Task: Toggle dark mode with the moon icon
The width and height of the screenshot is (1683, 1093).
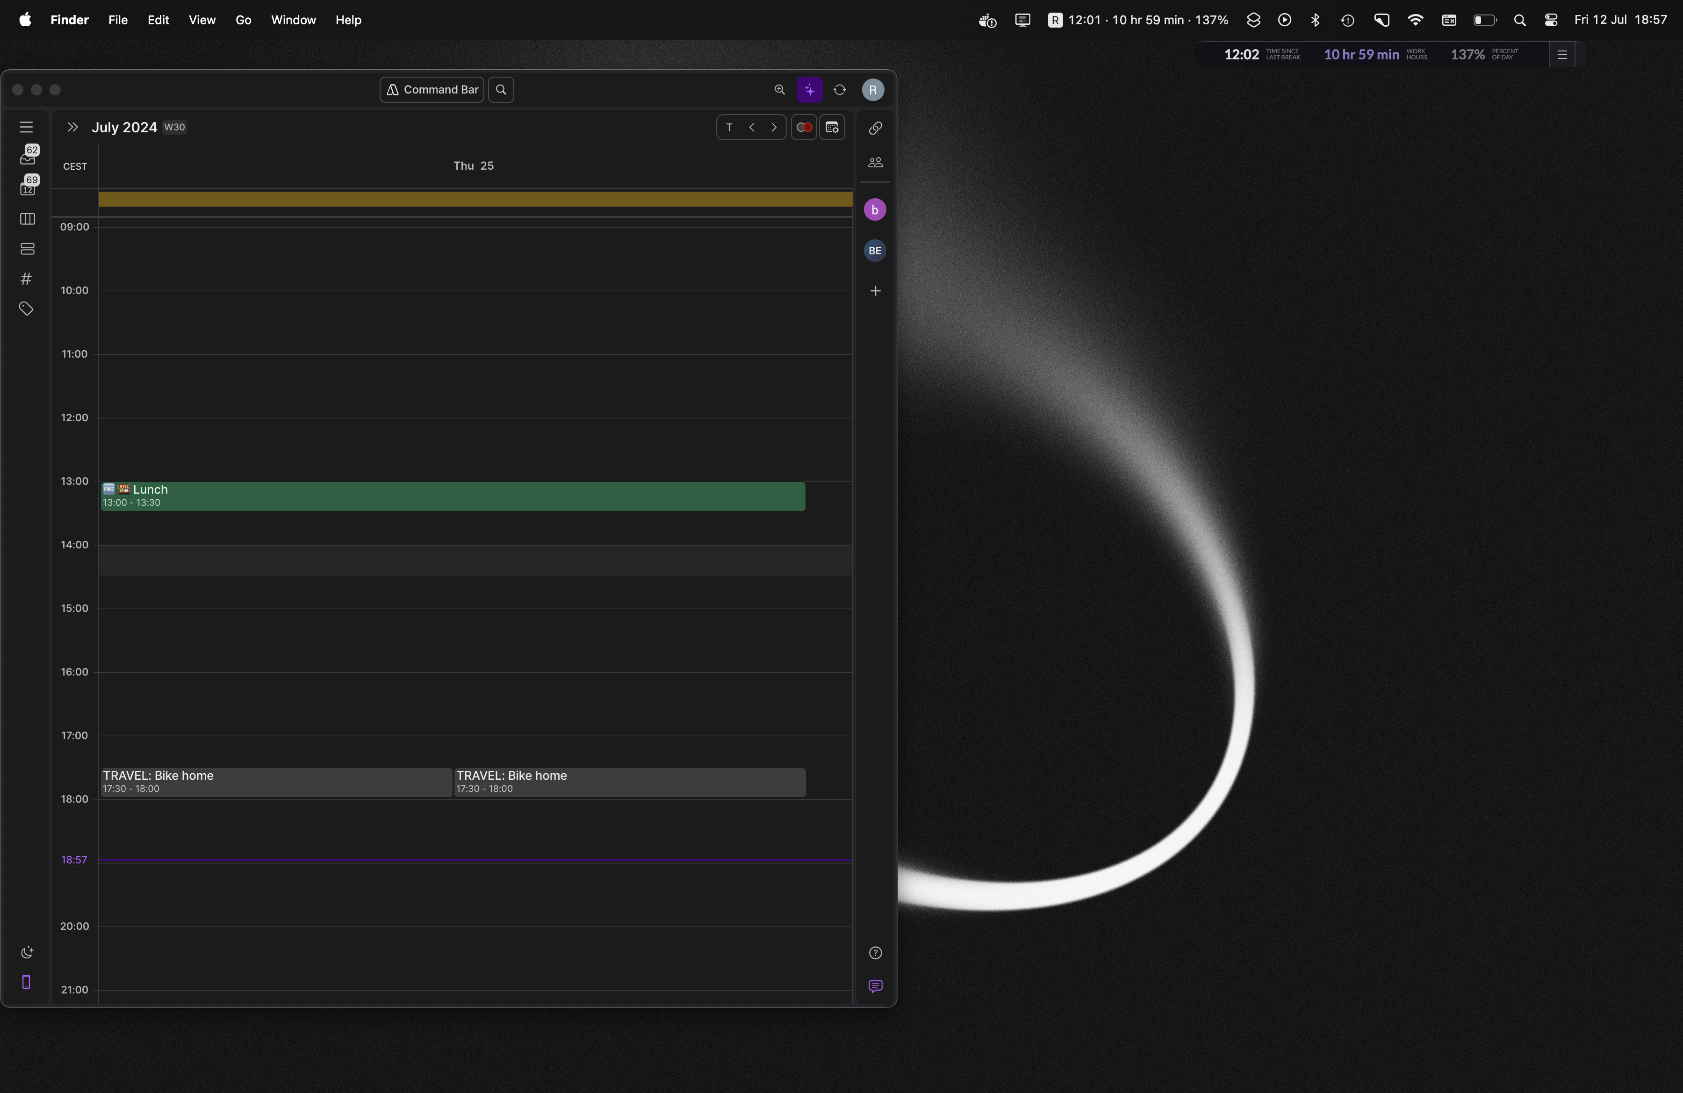Action: click(27, 952)
